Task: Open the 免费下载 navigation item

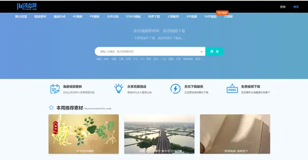Action: pyautogui.click(x=154, y=17)
